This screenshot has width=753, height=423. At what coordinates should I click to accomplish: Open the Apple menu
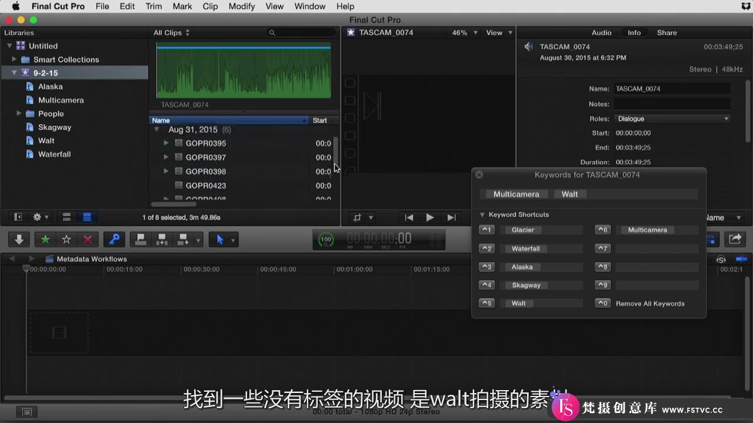coord(16,6)
